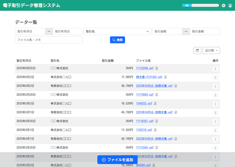The height and width of the screenshot is (167, 235).
Task: Open row menu for 2025年05月分_御請求書.pdf
Action: 215,86
